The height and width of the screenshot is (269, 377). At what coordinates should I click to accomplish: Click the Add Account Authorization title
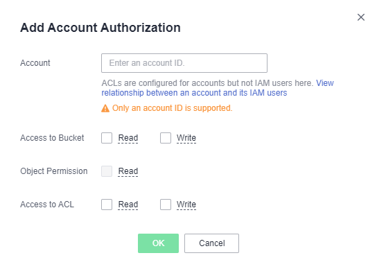tap(100, 28)
